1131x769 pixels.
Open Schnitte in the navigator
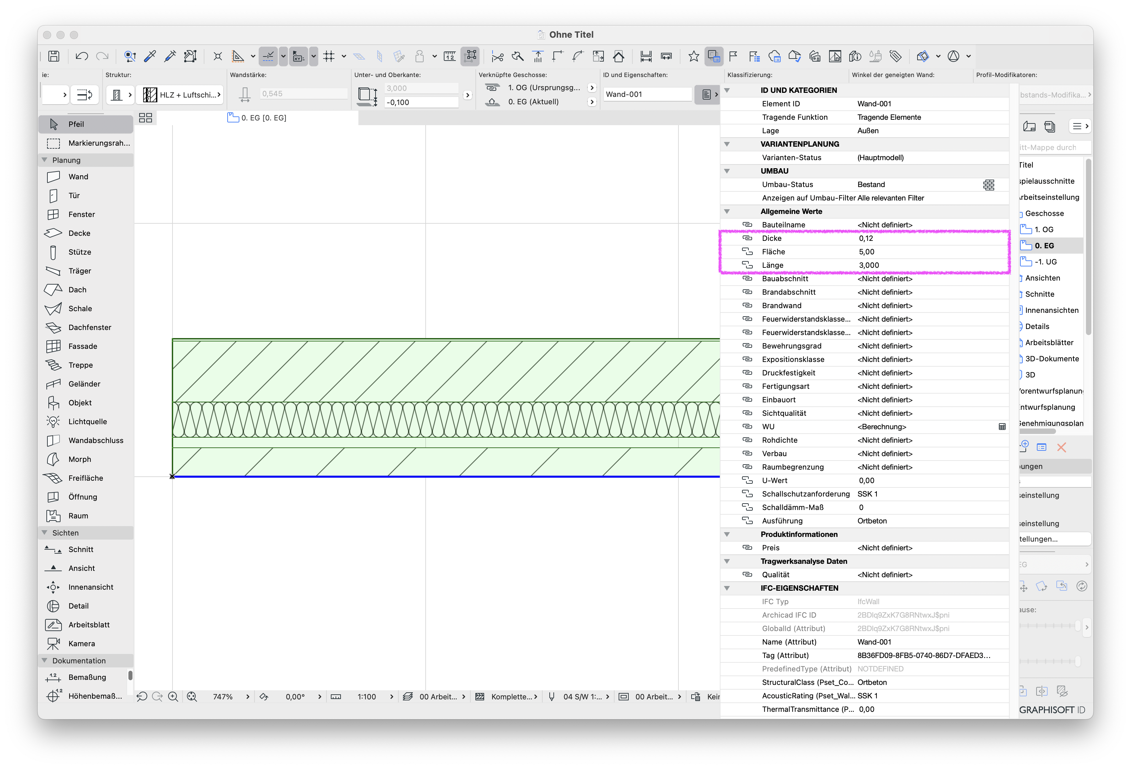click(1040, 294)
